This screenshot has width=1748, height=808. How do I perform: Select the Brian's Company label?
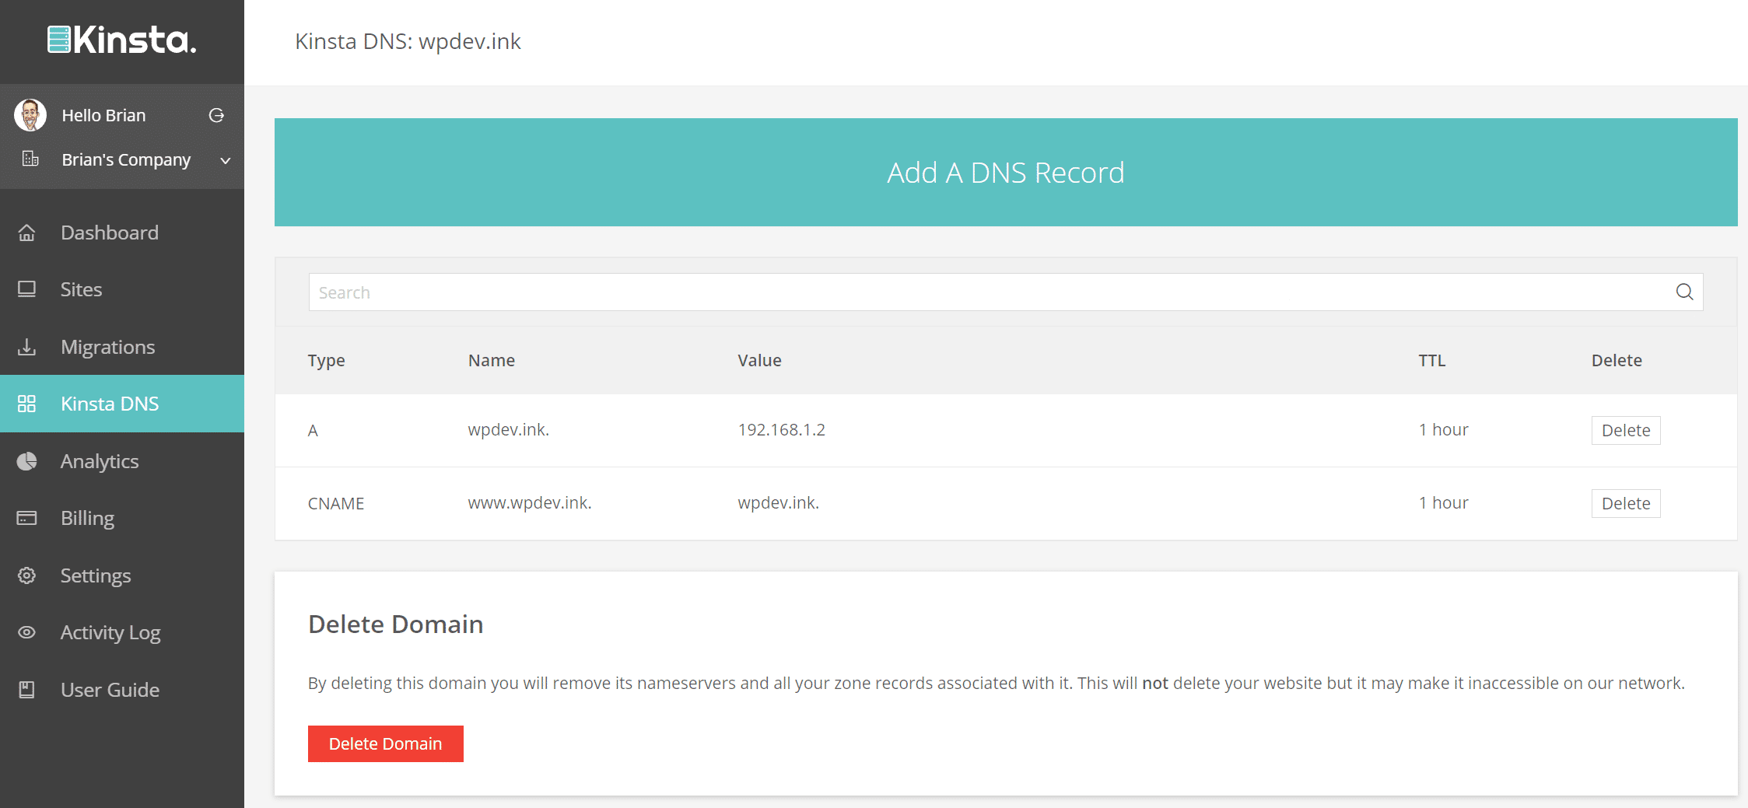[126, 159]
